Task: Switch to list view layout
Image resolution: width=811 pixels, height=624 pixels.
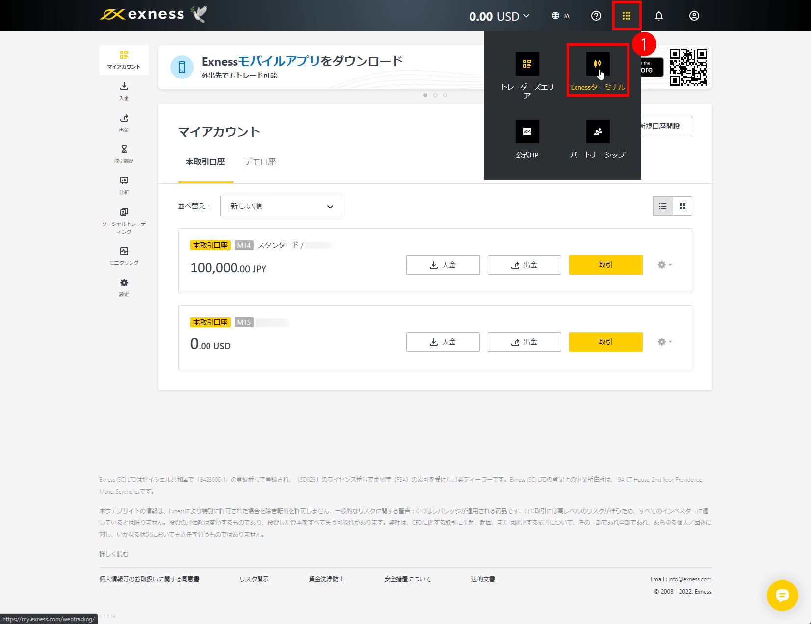Action: 663,206
